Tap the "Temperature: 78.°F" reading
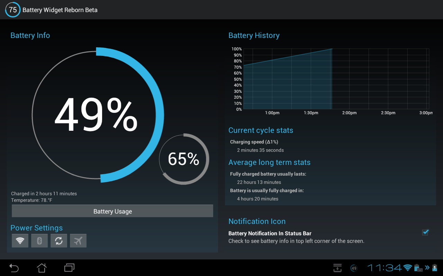Viewport: 443px width, 276px height. pyautogui.click(x=31, y=200)
